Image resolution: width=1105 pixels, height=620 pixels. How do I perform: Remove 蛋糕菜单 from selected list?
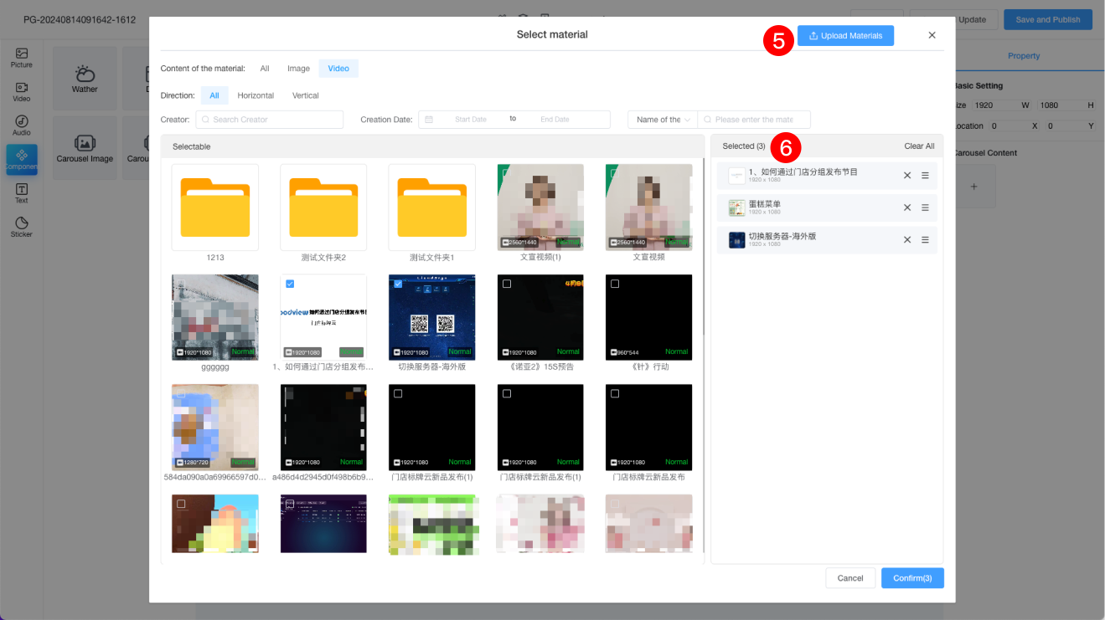pos(907,208)
